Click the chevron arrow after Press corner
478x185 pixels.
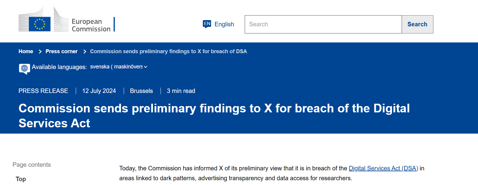point(85,52)
